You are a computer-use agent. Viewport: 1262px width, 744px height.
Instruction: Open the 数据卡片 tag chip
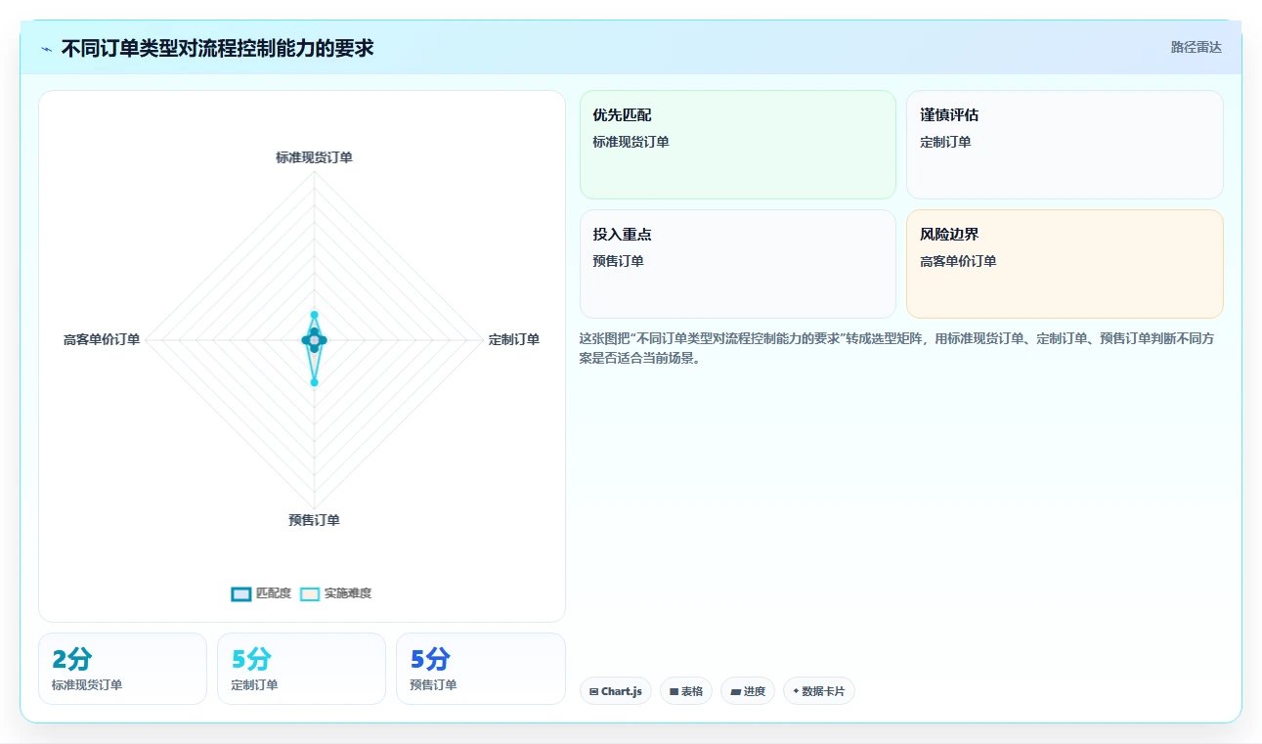tap(819, 691)
